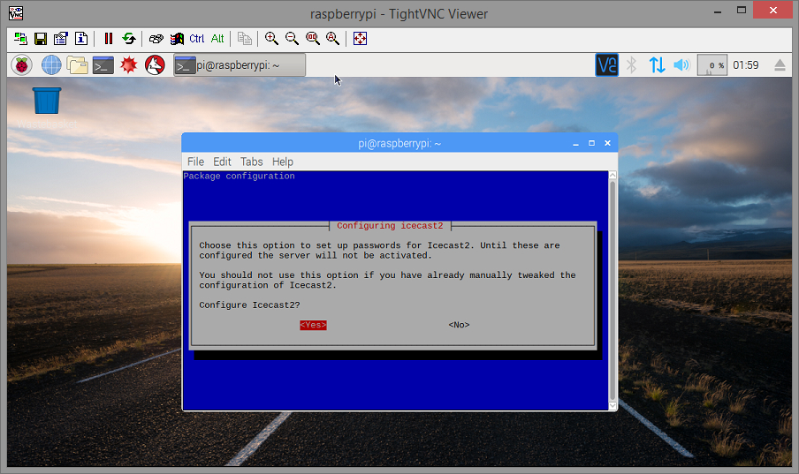Open the File Manager folders icon

point(78,65)
